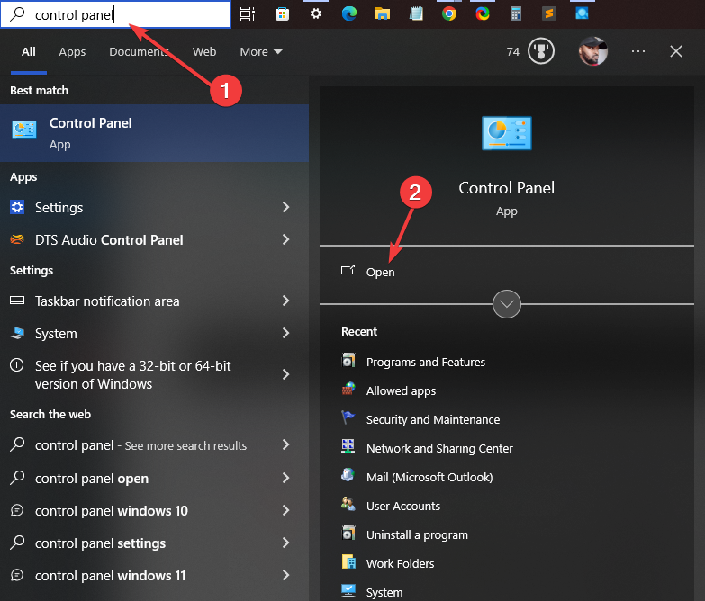Click the Control Panel best match icon
The height and width of the screenshot is (601, 705).
pyautogui.click(x=23, y=130)
